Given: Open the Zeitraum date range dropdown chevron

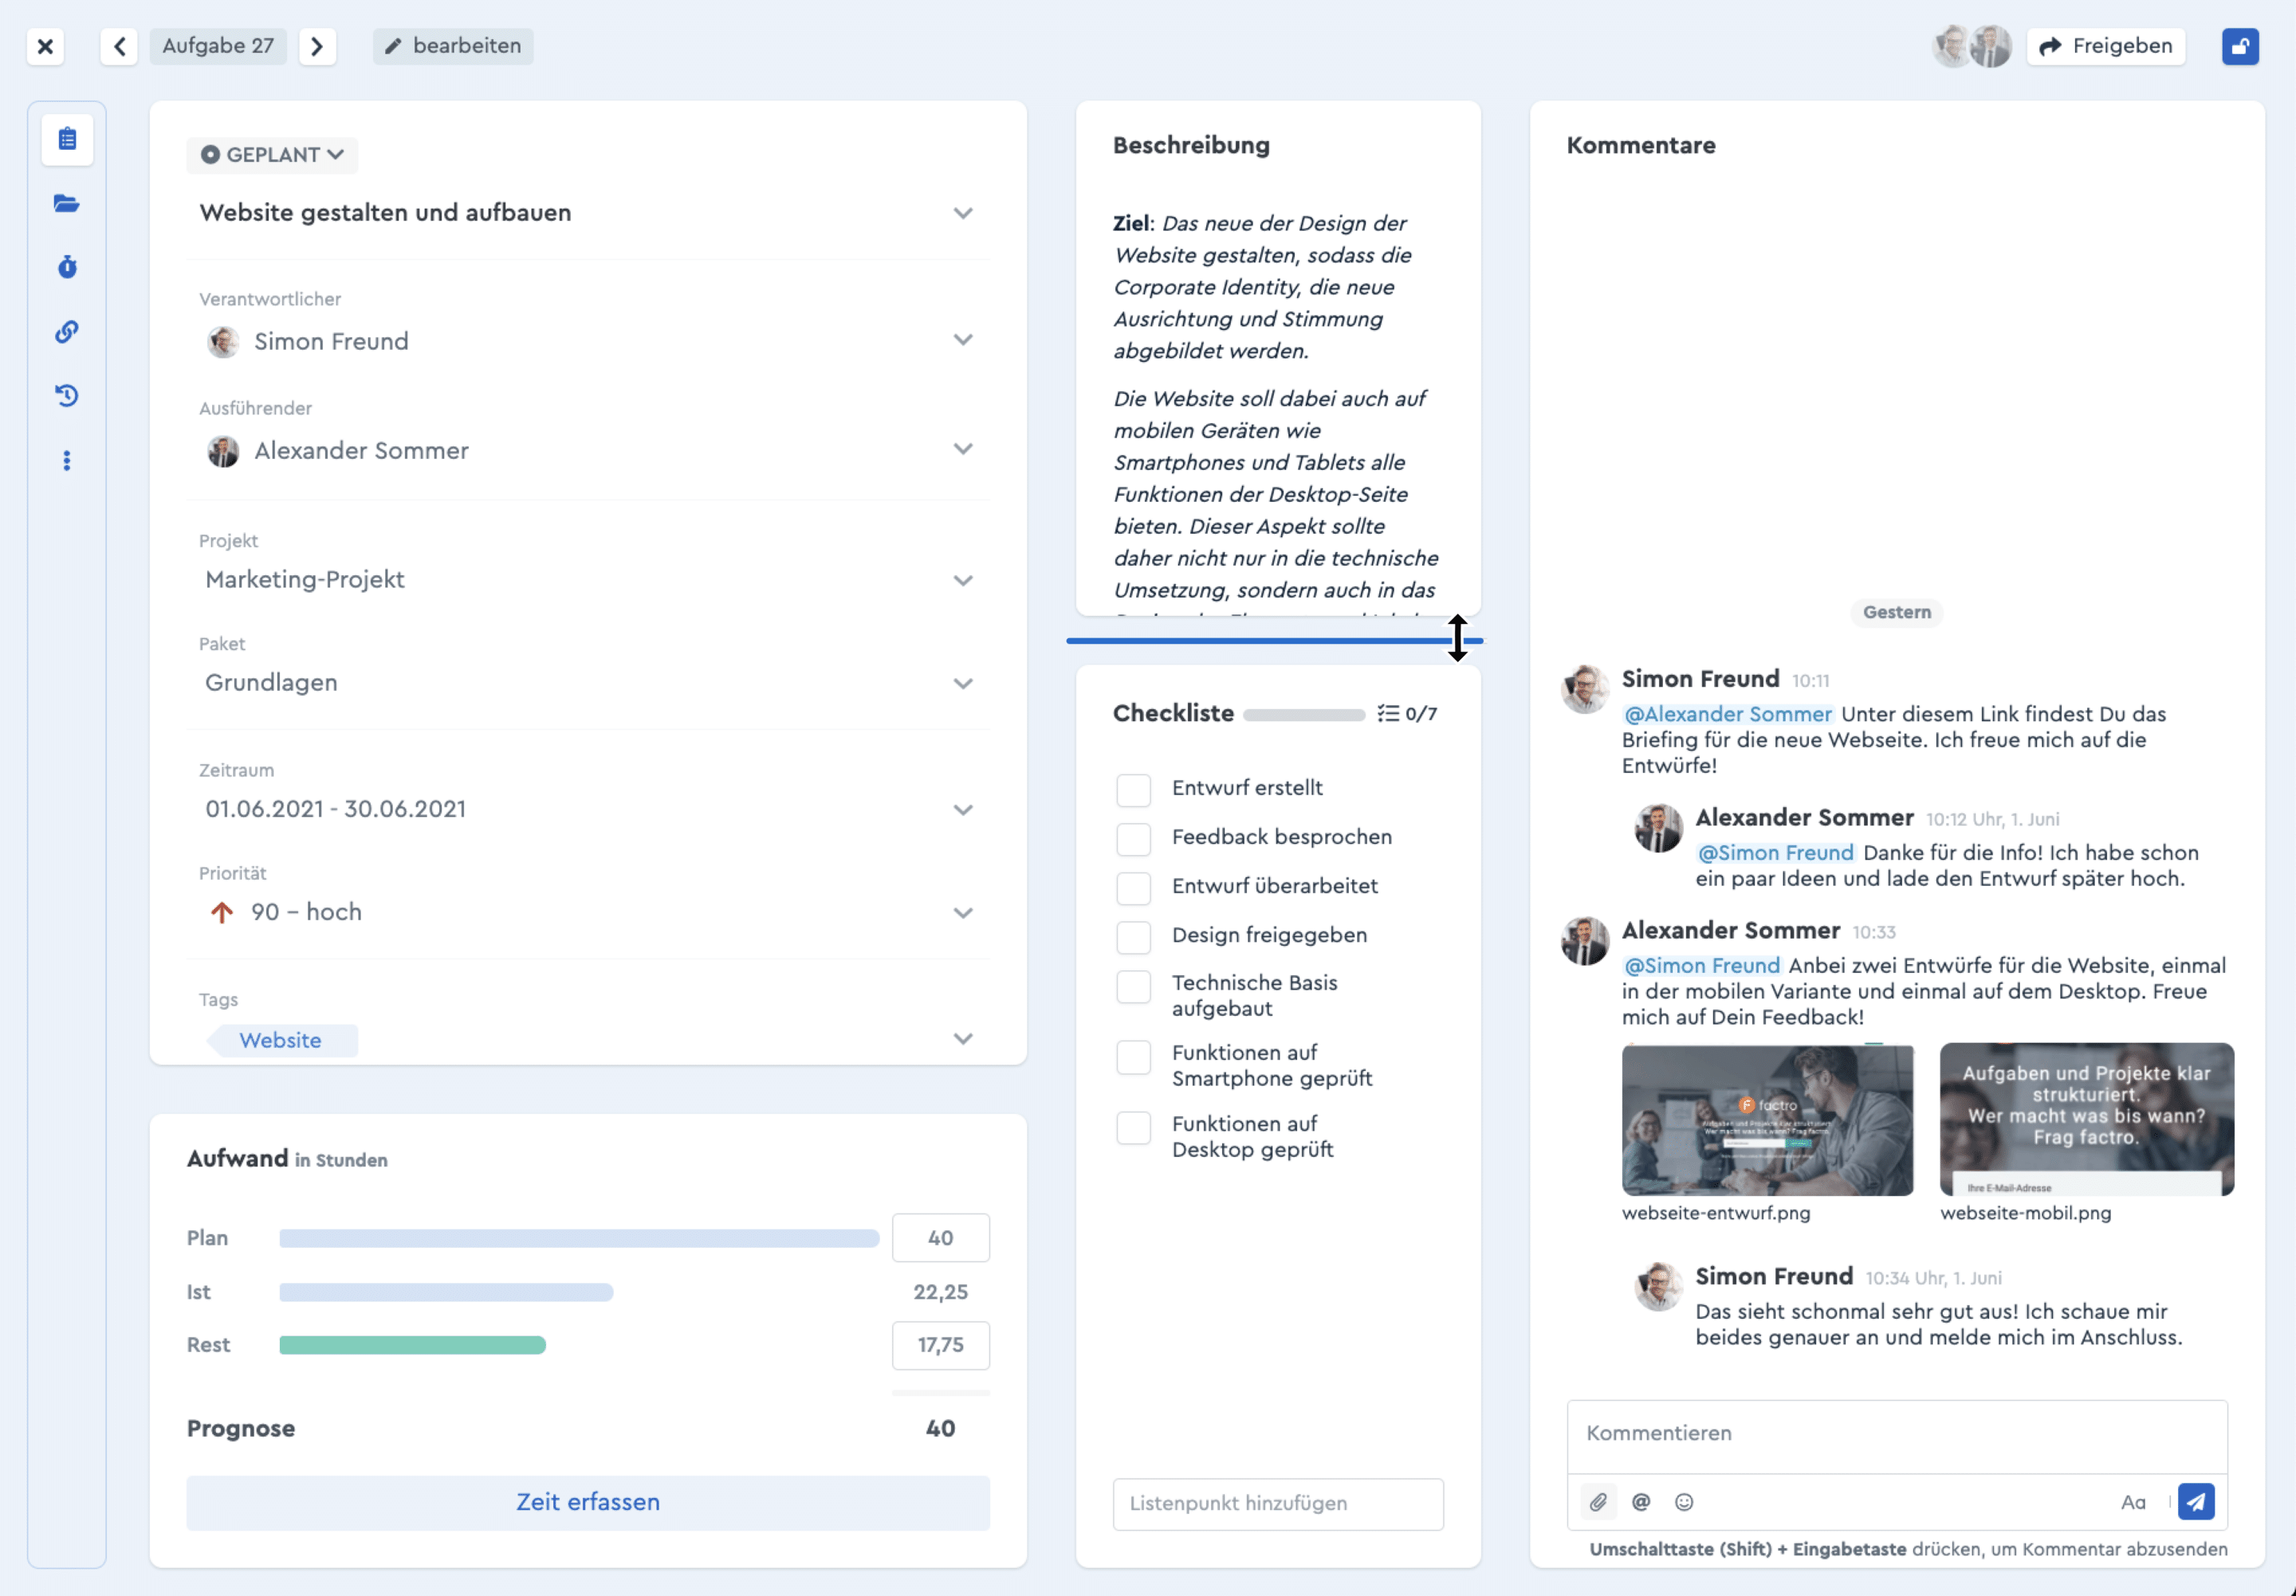Looking at the screenshot, I should [x=962, y=810].
